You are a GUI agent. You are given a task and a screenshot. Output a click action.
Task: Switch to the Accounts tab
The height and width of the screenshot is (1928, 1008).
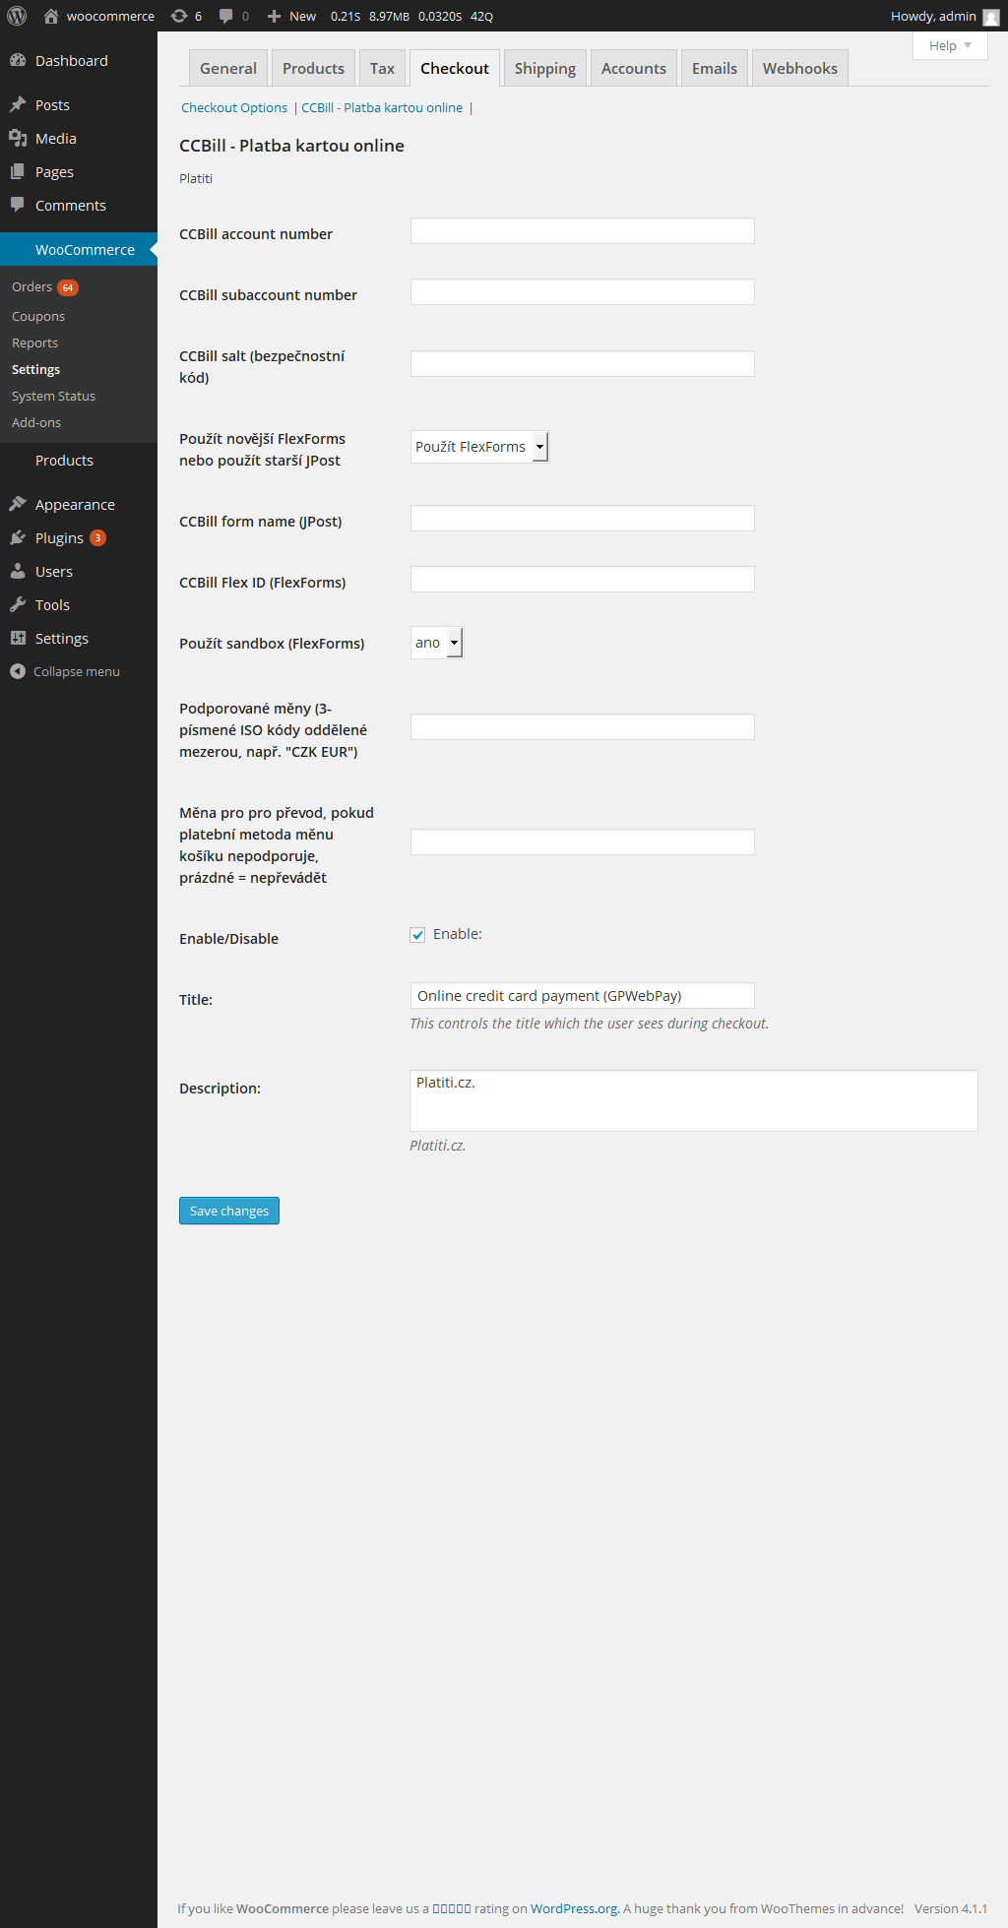click(x=634, y=68)
